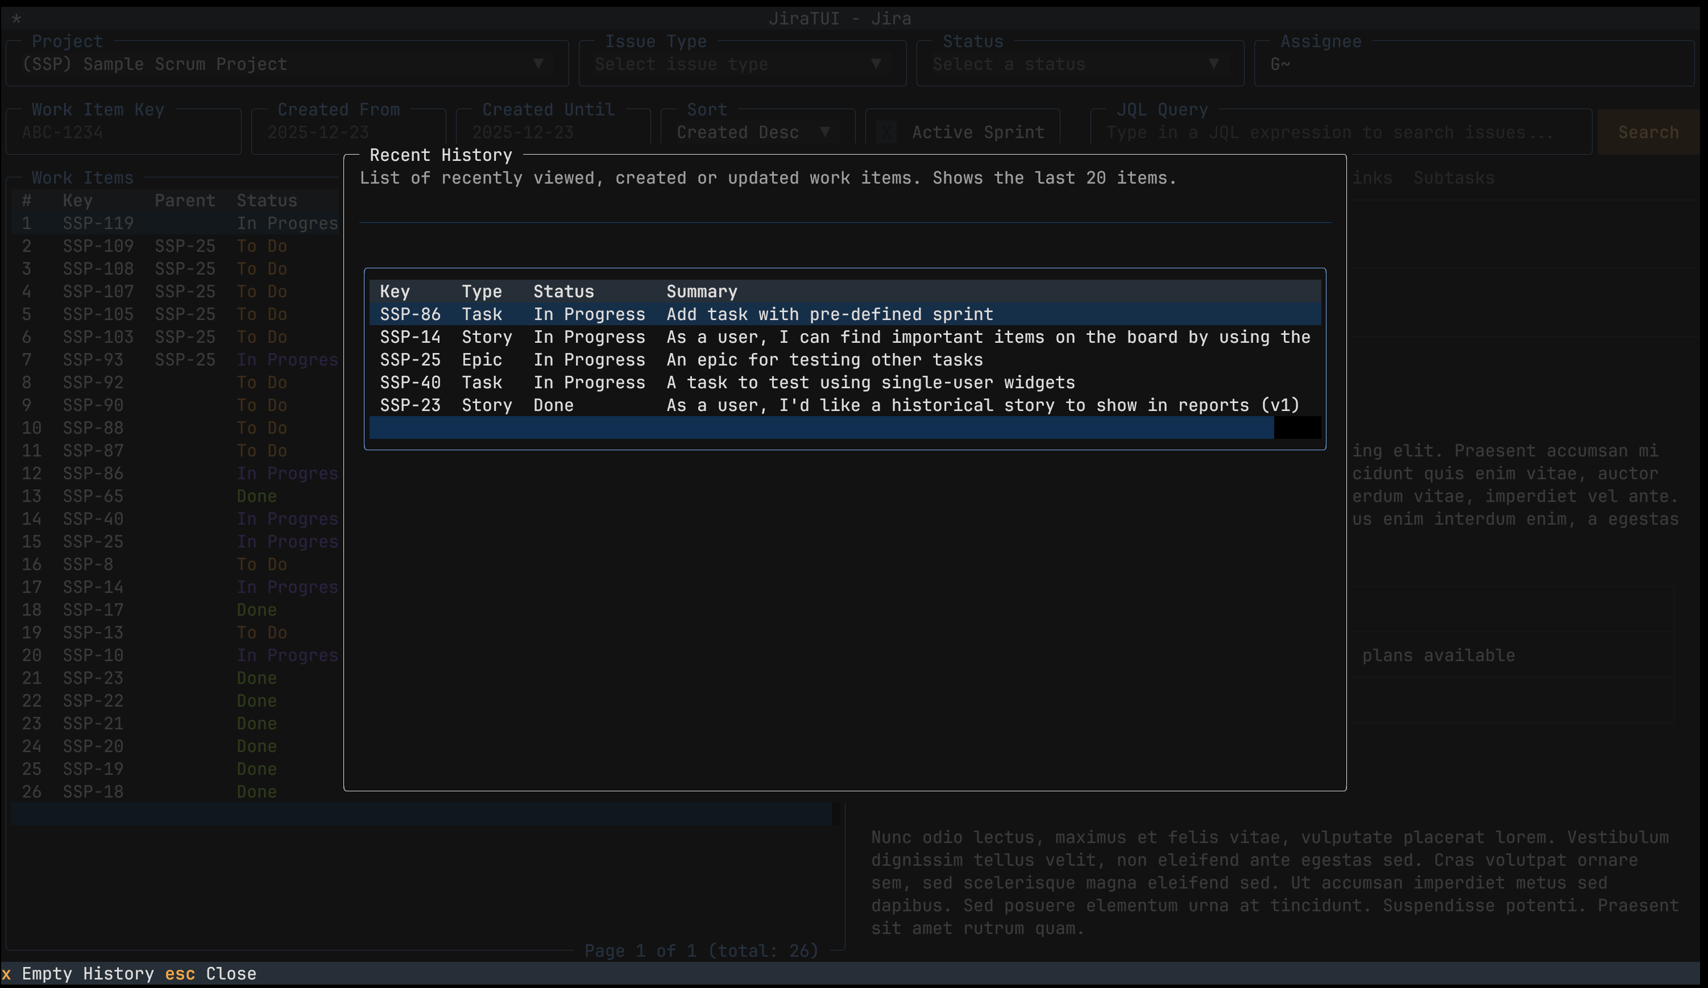Screen dimensions: 1708x988
Task: Click the Work Items horizontal scrollbar
Action: tap(426, 814)
